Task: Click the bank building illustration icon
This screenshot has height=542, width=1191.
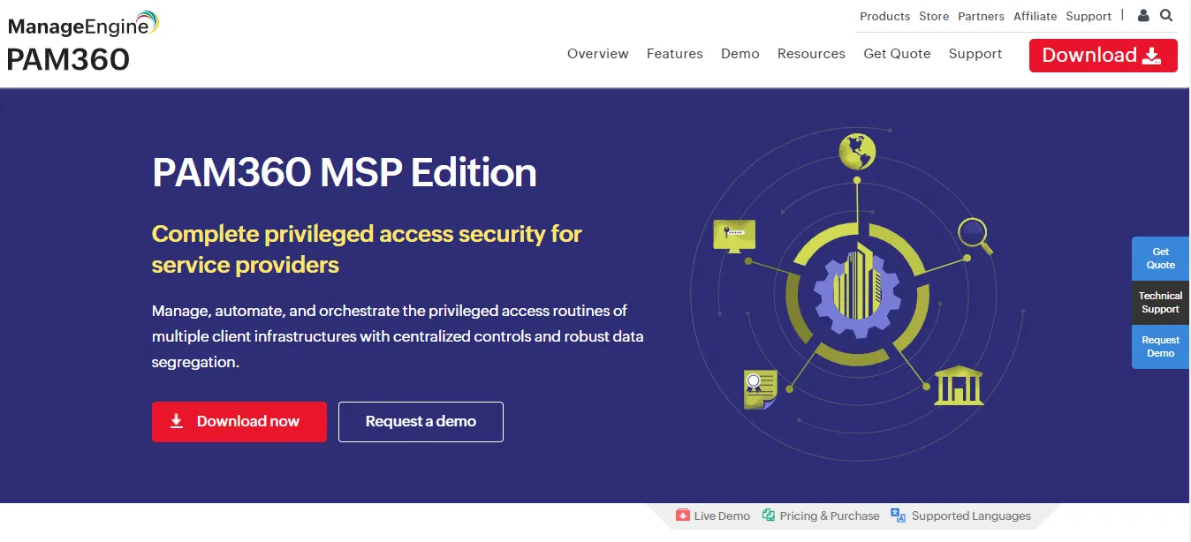Action: [959, 388]
